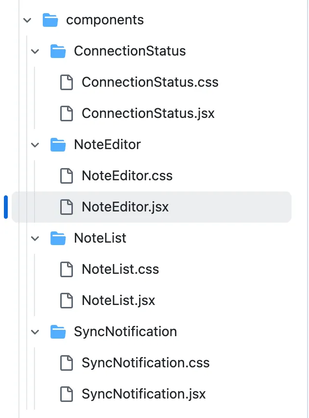This screenshot has width=309, height=418.
Task: Collapse the NoteEditor folder
Action: (x=34, y=145)
